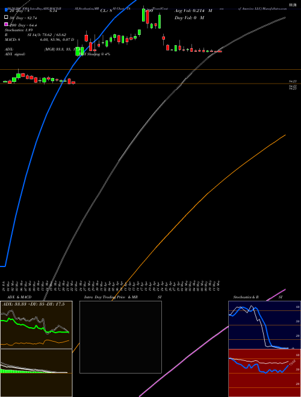Click the 'Stochastics & RSI' panel title
Viewport: 301px width, 397px height.
coord(258,297)
